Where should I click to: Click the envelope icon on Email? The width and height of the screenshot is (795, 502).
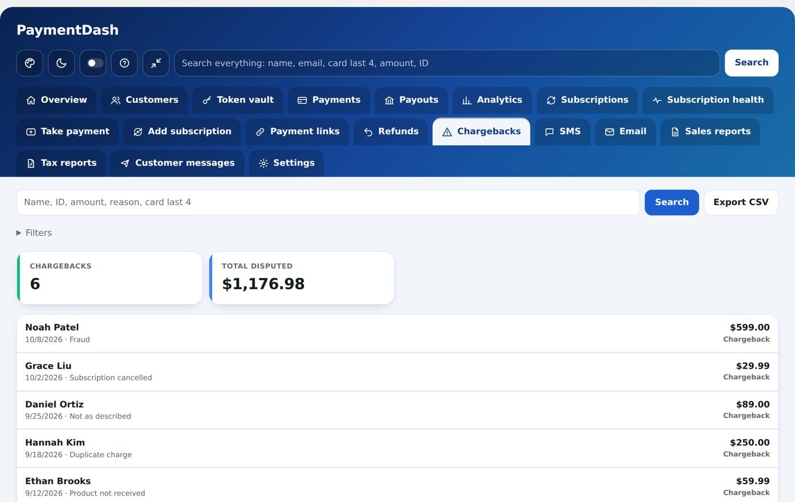tap(610, 132)
